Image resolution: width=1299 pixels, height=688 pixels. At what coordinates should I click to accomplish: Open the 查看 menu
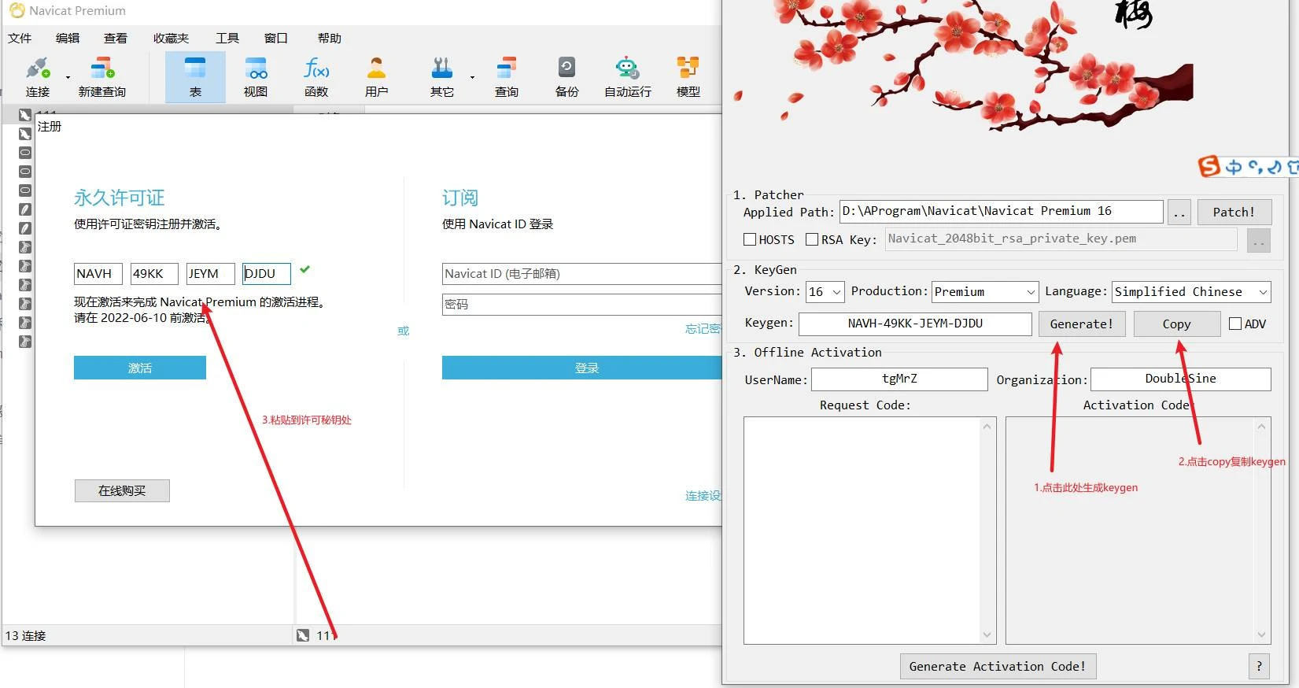tap(116, 38)
